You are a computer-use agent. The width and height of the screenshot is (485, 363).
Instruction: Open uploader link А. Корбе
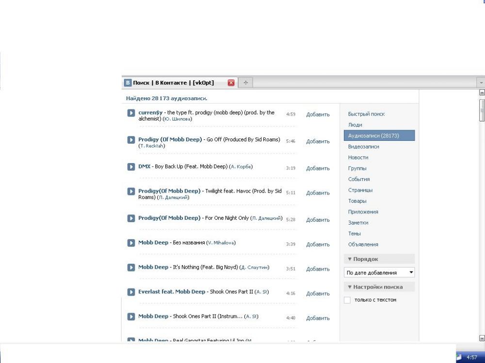(x=241, y=166)
